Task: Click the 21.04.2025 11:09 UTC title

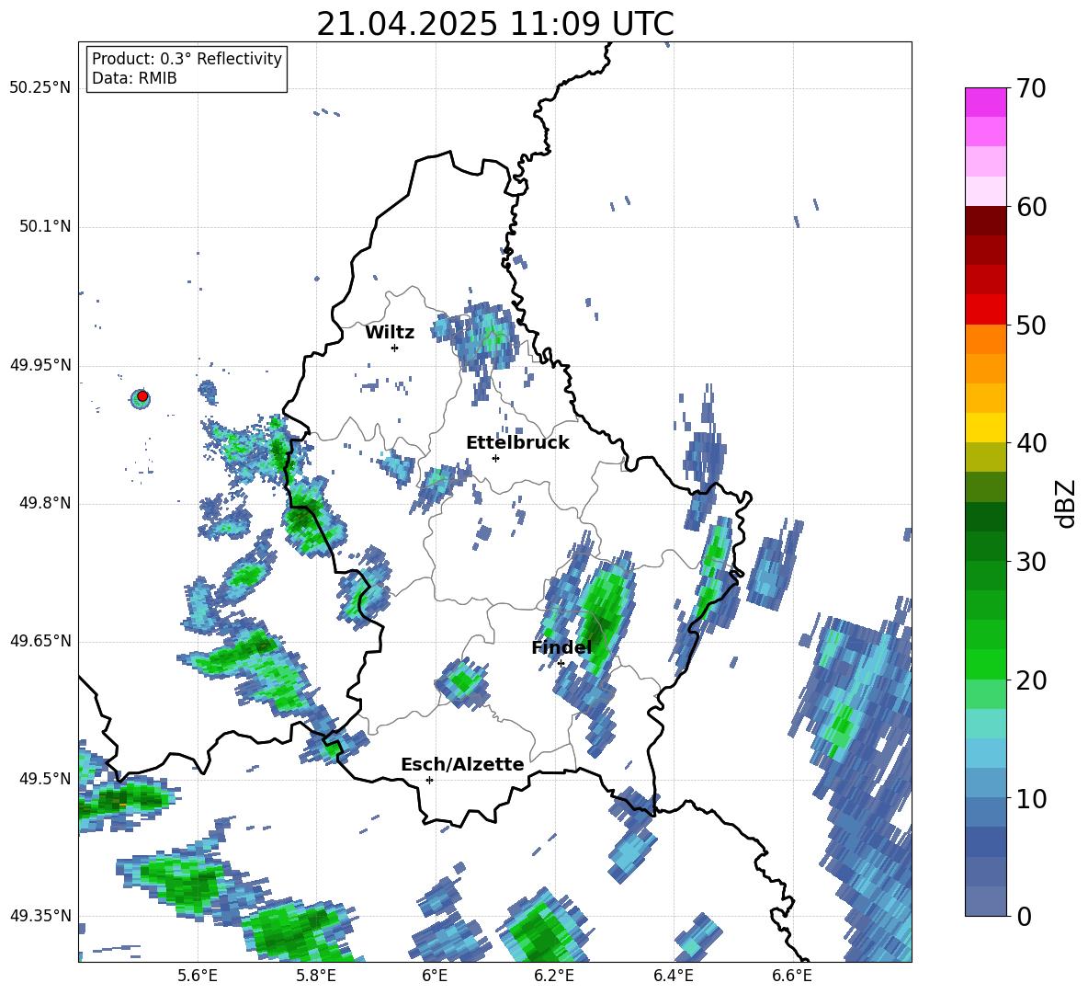Action: (x=494, y=24)
